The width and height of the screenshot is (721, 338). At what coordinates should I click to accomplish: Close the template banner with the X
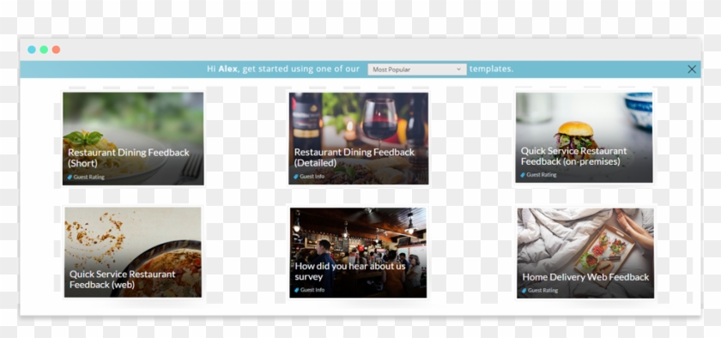point(692,69)
